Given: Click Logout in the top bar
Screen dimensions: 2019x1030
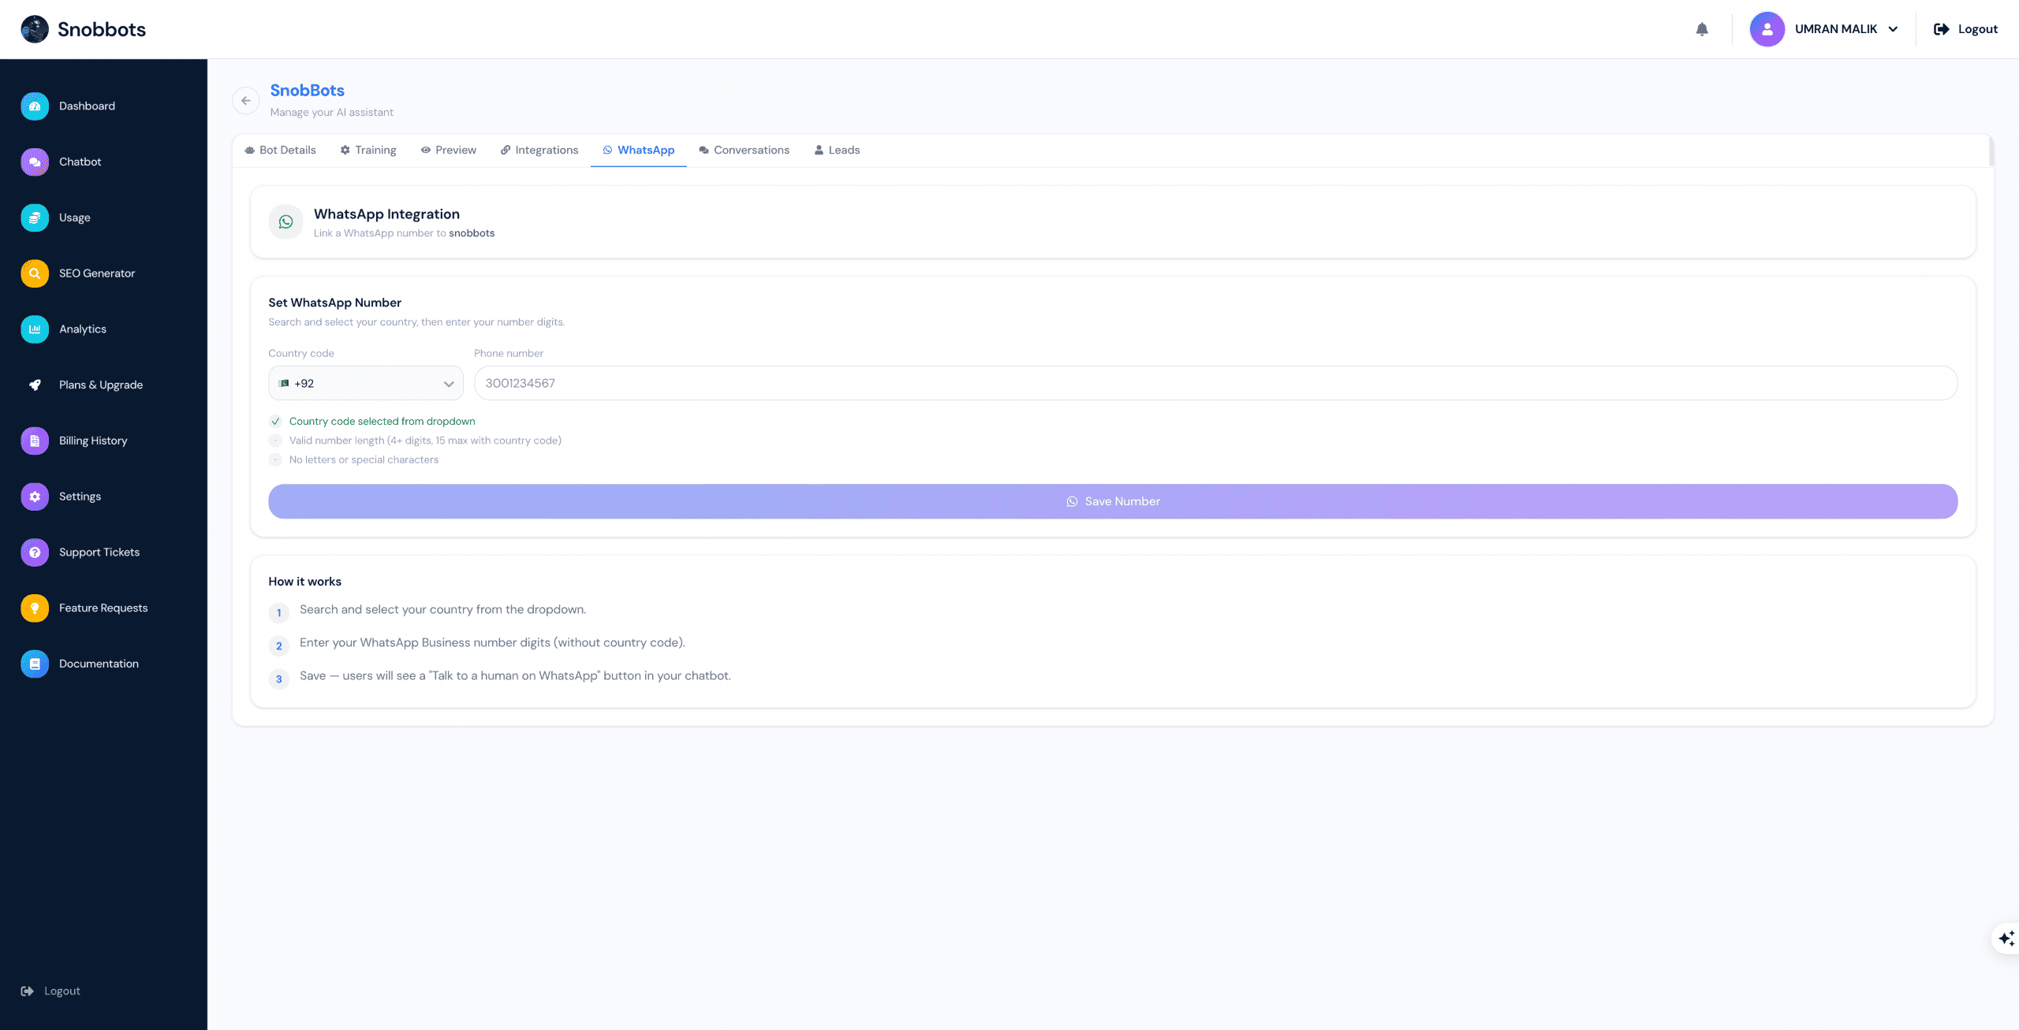Looking at the screenshot, I should pos(1965,29).
